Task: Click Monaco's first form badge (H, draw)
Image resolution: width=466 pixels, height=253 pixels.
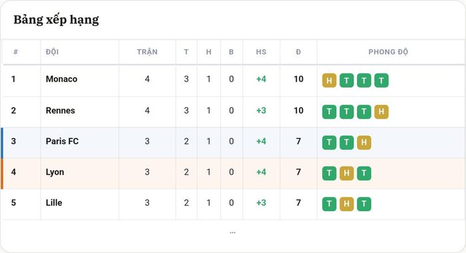Action: tap(329, 80)
